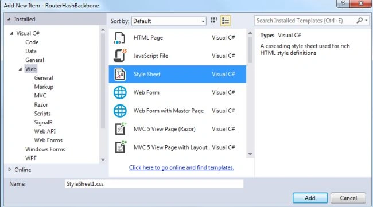Select General under Visual C#
373x207 pixels.
pyautogui.click(x=35, y=60)
